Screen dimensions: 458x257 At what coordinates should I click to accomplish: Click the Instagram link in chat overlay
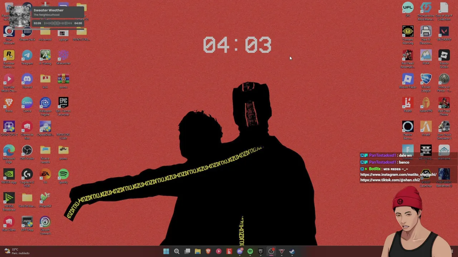[398, 175]
